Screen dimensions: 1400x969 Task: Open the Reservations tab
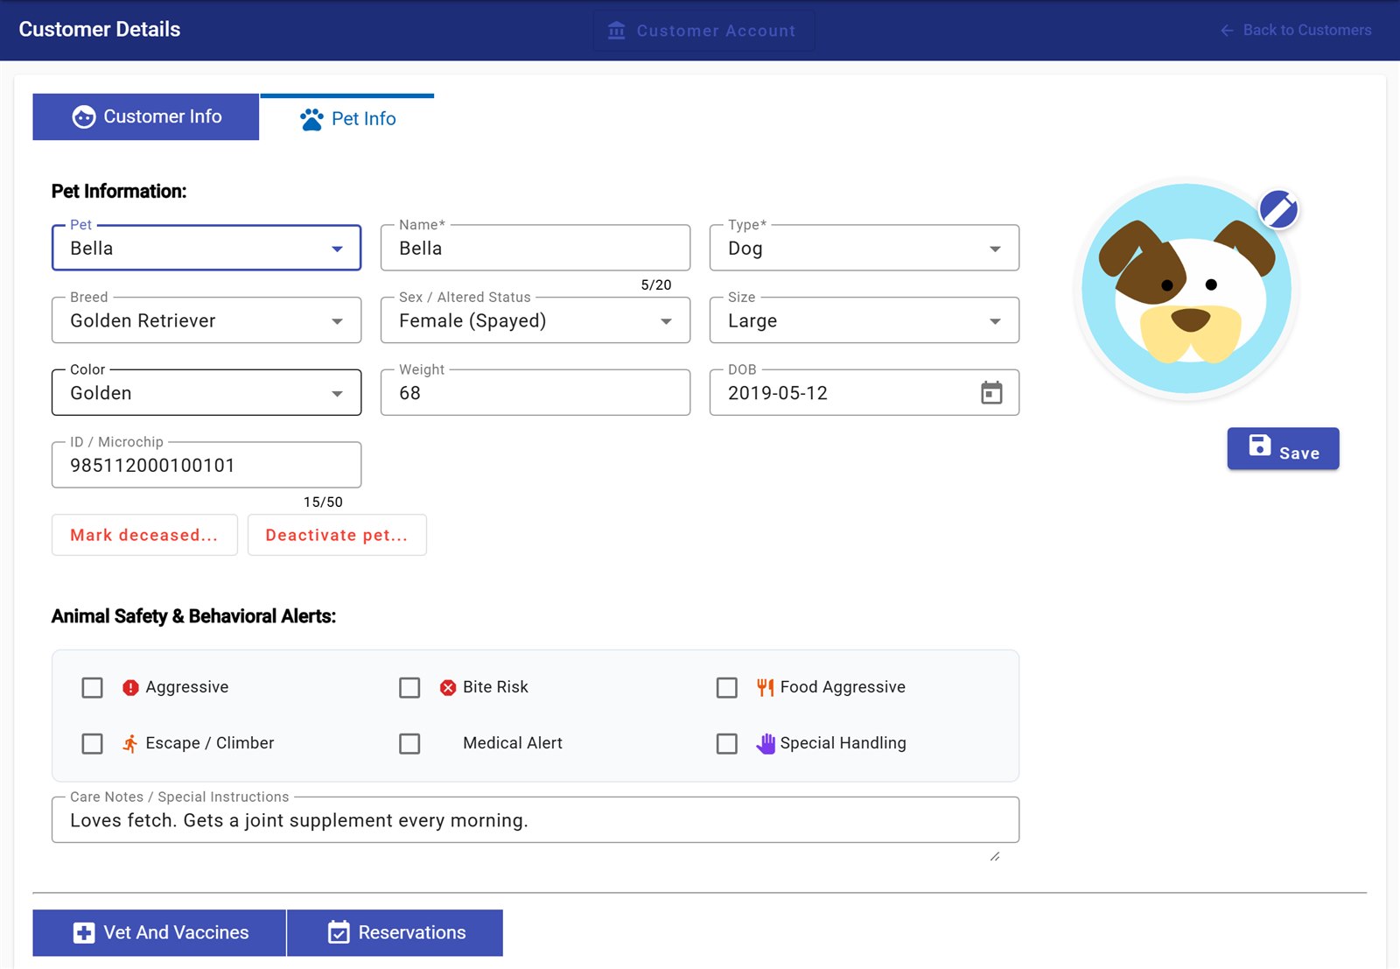tap(395, 933)
